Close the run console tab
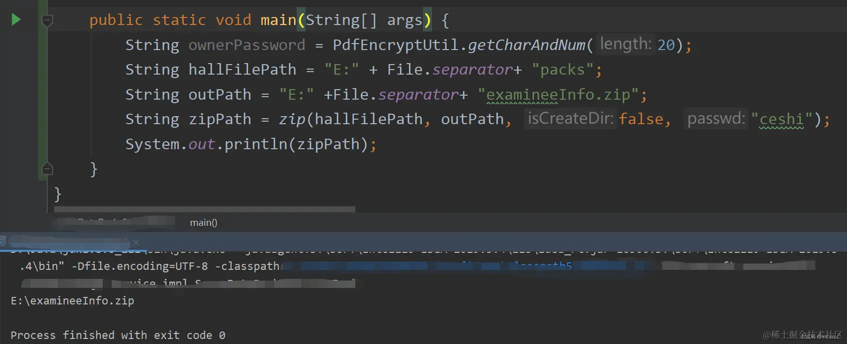Screen dimensions: 847x344 [136, 242]
